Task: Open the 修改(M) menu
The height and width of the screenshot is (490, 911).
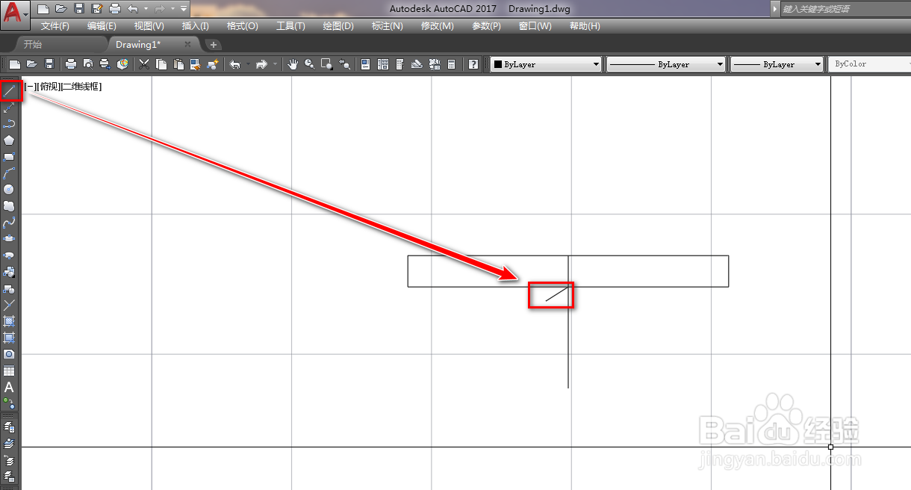Action: (437, 26)
